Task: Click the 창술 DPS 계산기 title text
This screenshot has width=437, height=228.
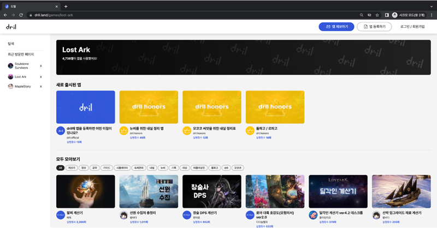Action: (x=205, y=213)
